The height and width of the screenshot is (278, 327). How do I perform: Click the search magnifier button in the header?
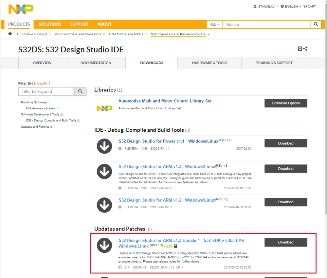pos(316,24)
